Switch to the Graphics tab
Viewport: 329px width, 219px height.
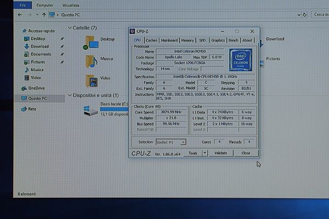218,40
